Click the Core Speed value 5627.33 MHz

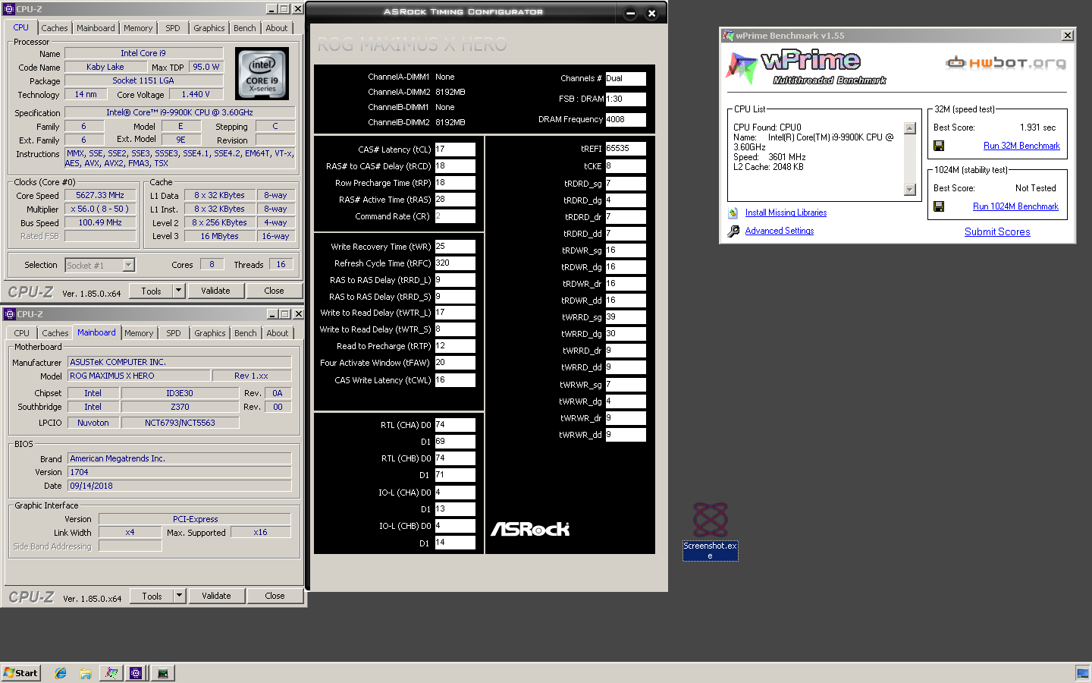[100, 196]
